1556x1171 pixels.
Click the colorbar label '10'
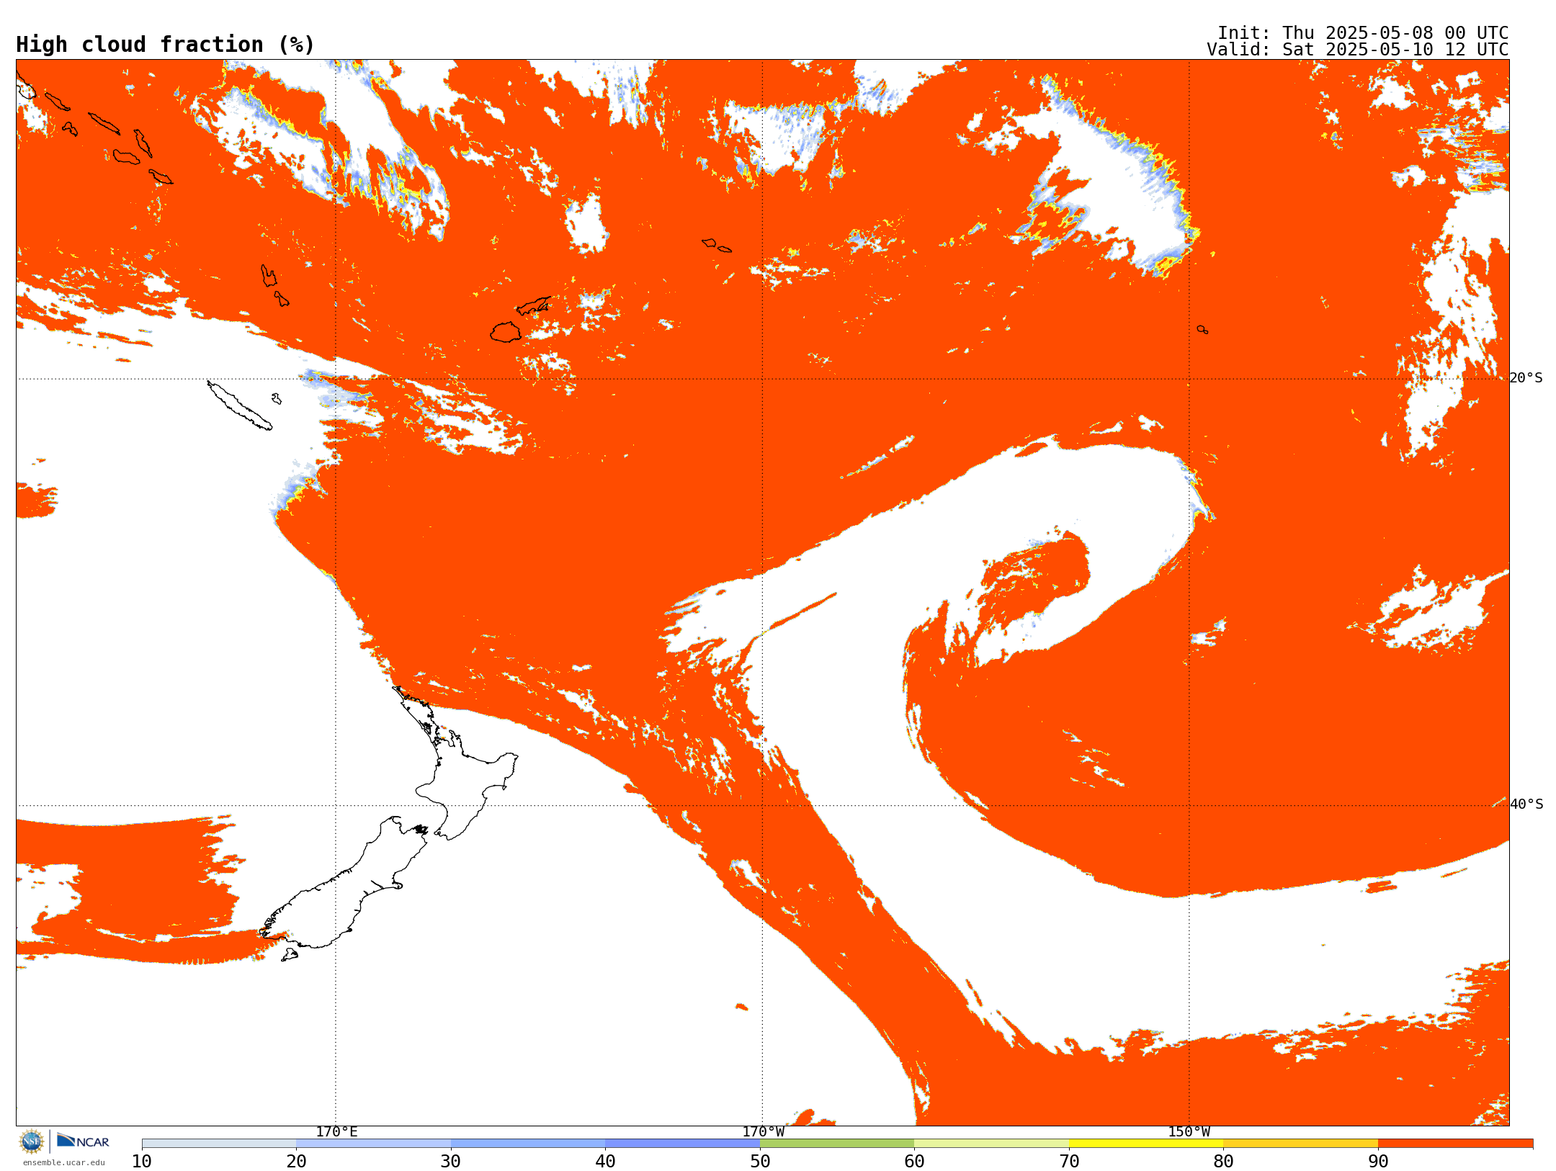click(142, 1161)
